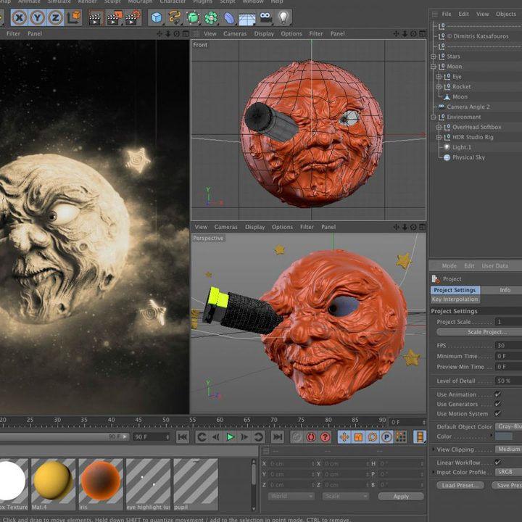Click the blue bend deformer icon
Image resolution: width=522 pixels, height=522 pixels.
click(x=229, y=17)
